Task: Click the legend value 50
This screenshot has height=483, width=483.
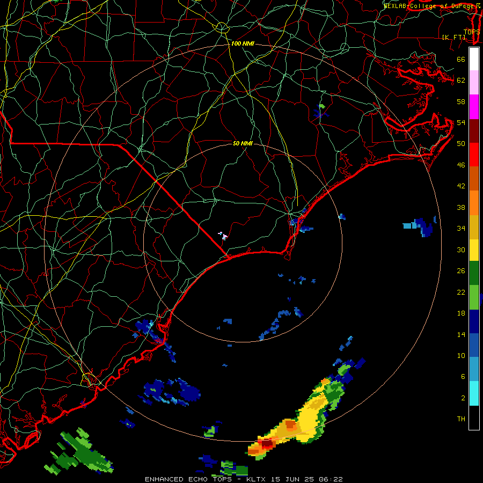Action: pos(461,144)
